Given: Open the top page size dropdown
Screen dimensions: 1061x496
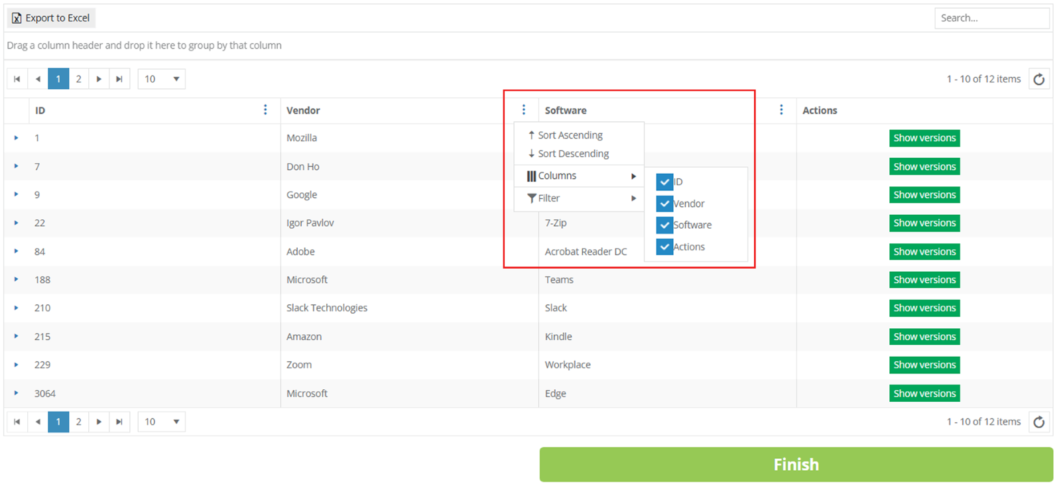Looking at the screenshot, I should (x=162, y=79).
